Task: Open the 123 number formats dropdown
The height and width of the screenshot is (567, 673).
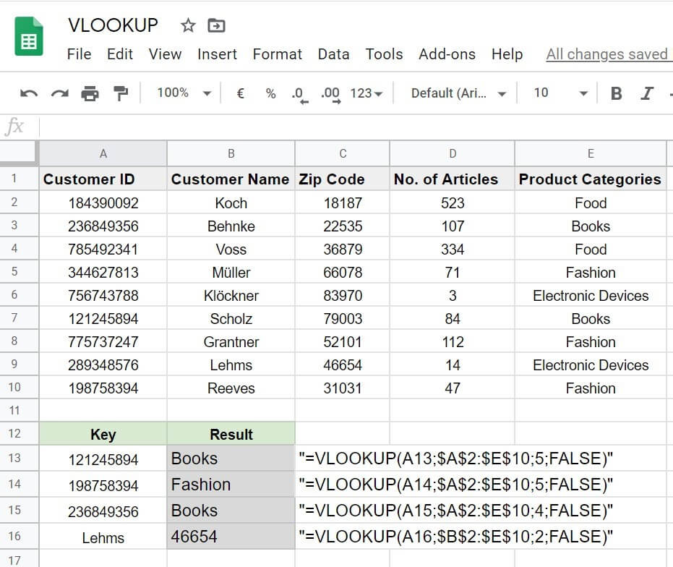Action: pos(366,93)
